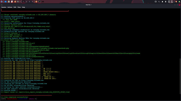Maximize the Shell No. 1 window
This screenshot has width=181, height=101.
point(177,5)
